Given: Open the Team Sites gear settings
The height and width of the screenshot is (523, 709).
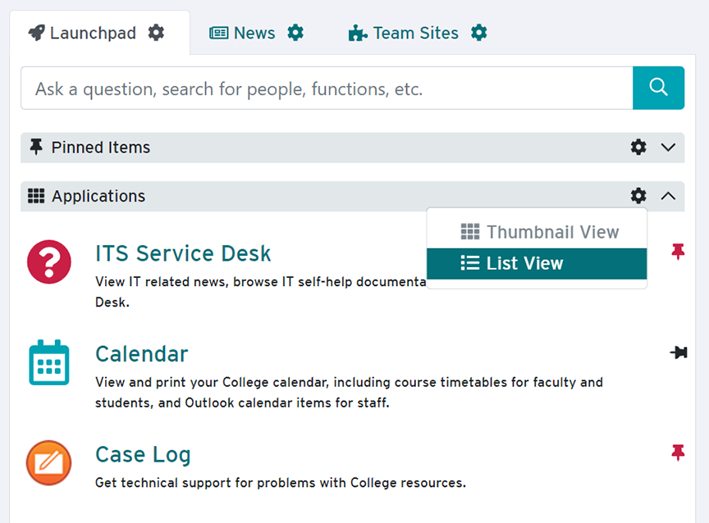Looking at the screenshot, I should click(479, 33).
